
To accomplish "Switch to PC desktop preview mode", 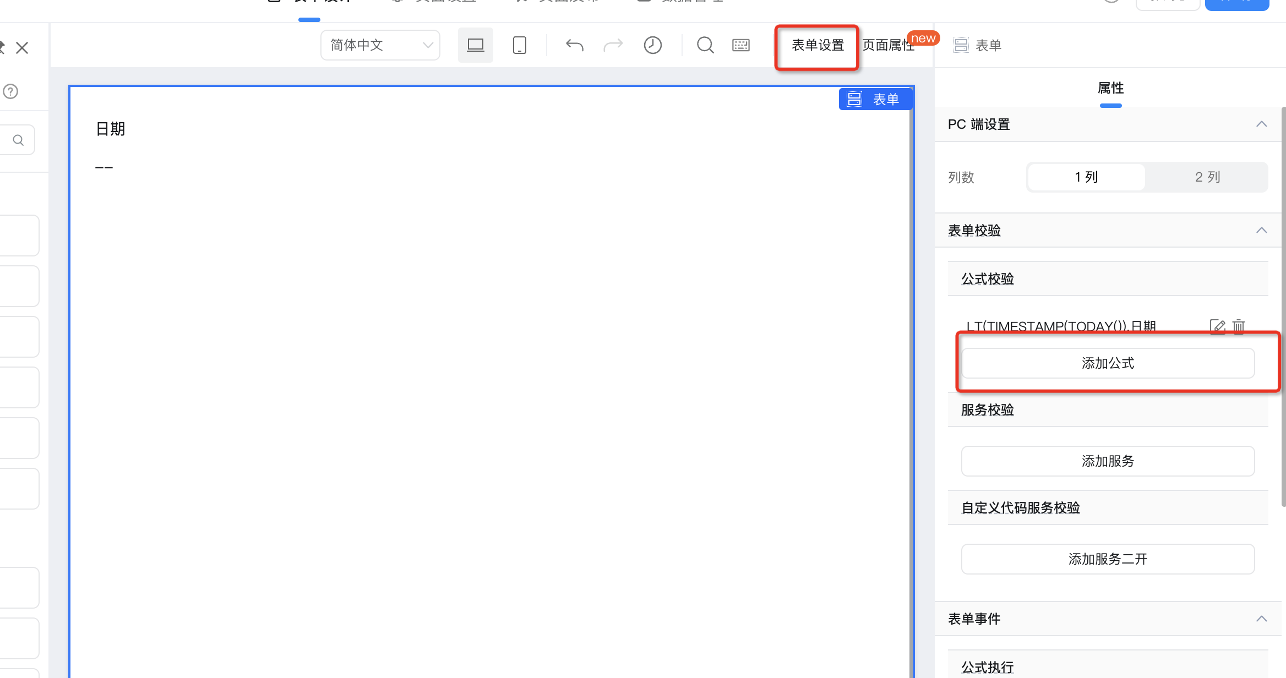I will 476,45.
